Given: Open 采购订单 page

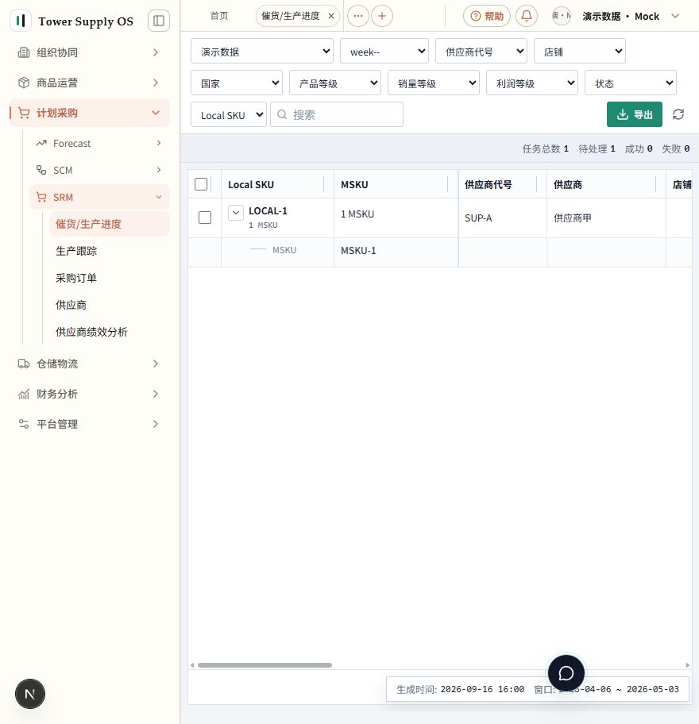Looking at the screenshot, I should click(x=110, y=278).
